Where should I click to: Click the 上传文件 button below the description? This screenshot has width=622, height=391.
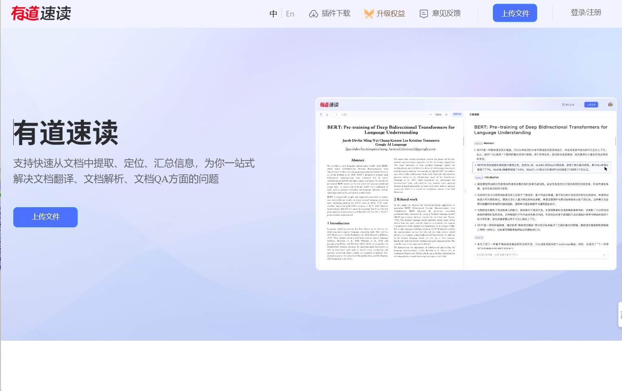(x=45, y=217)
